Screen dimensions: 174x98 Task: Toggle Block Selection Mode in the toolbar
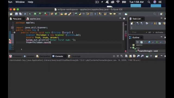coord(91,14)
